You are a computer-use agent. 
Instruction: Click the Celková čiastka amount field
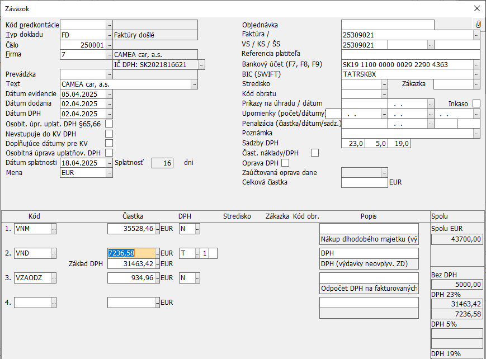pyautogui.click(x=364, y=182)
